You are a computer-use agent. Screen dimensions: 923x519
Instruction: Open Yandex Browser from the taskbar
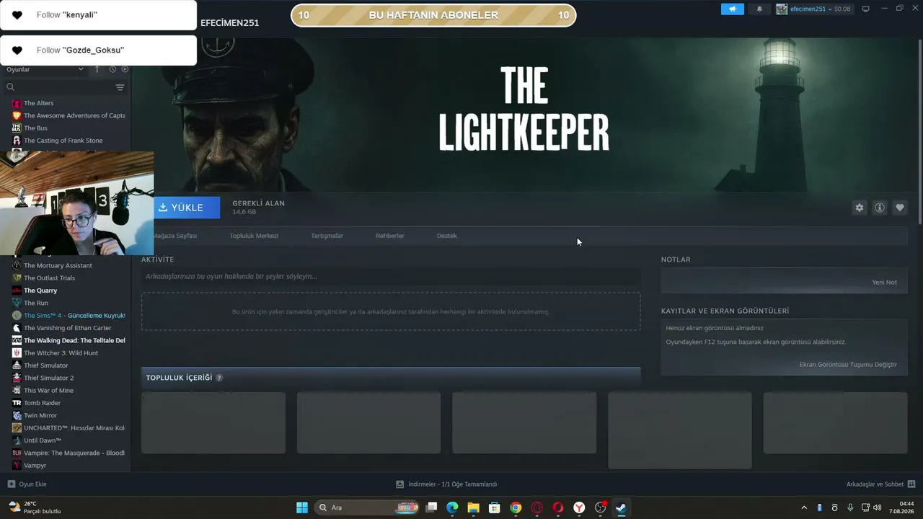pyautogui.click(x=579, y=507)
